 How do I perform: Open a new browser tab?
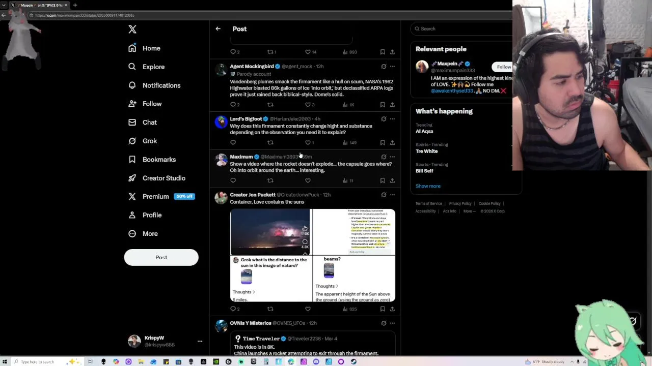pos(75,5)
